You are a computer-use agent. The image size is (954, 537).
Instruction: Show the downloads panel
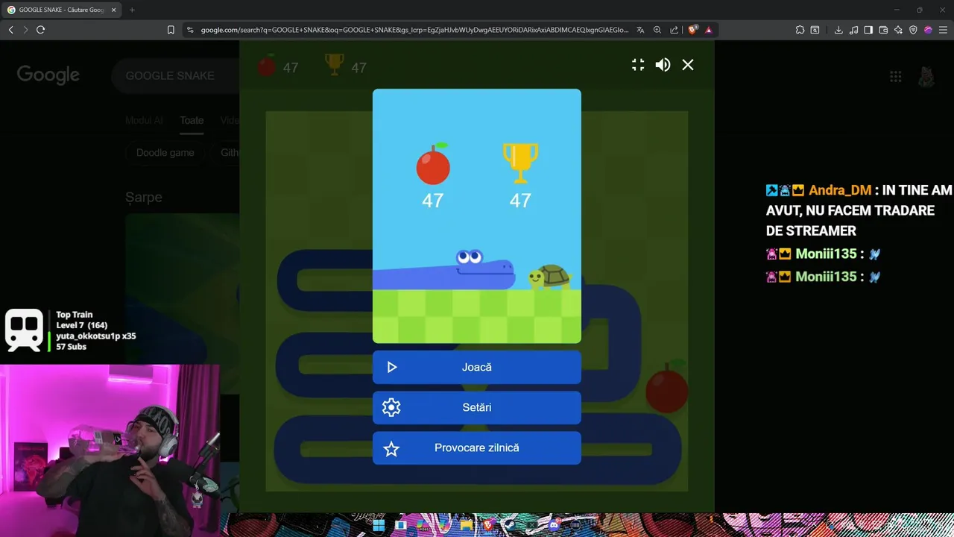pos(838,30)
